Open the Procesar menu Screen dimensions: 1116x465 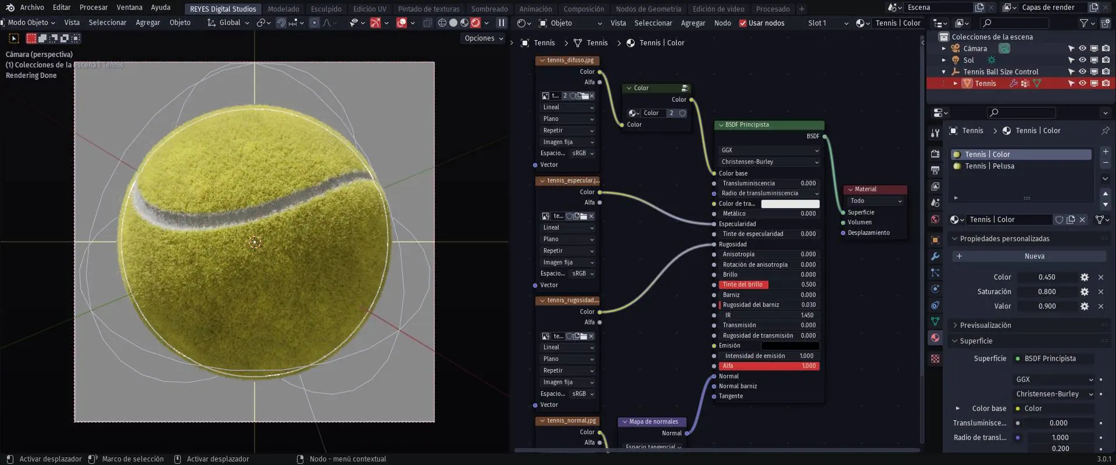point(94,8)
